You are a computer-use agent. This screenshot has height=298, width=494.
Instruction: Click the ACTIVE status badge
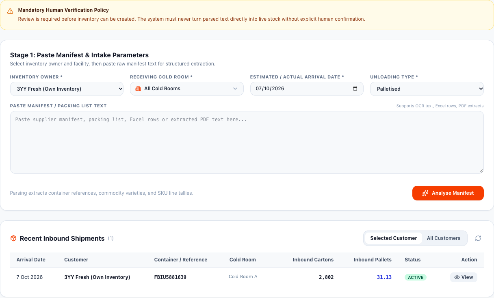pyautogui.click(x=416, y=277)
